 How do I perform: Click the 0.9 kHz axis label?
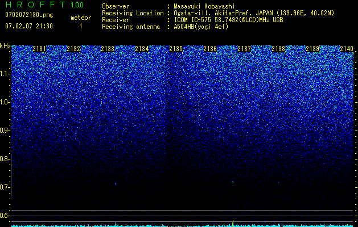click(5, 131)
